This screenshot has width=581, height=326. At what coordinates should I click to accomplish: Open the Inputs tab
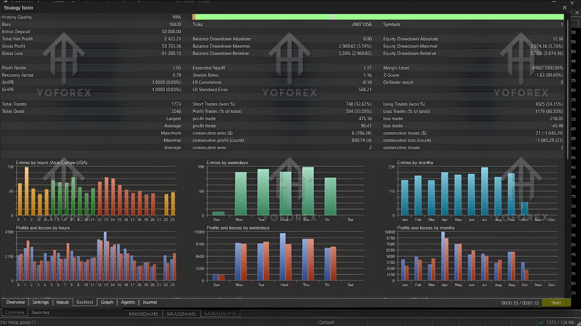(x=63, y=302)
